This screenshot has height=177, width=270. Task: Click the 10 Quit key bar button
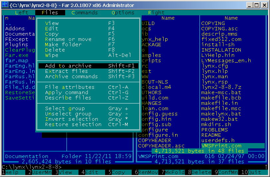point(251,172)
